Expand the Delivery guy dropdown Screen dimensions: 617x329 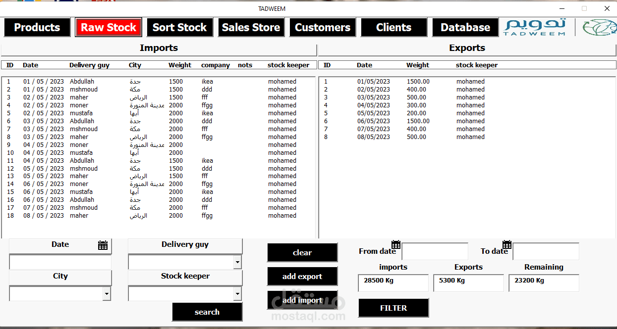coord(237,262)
